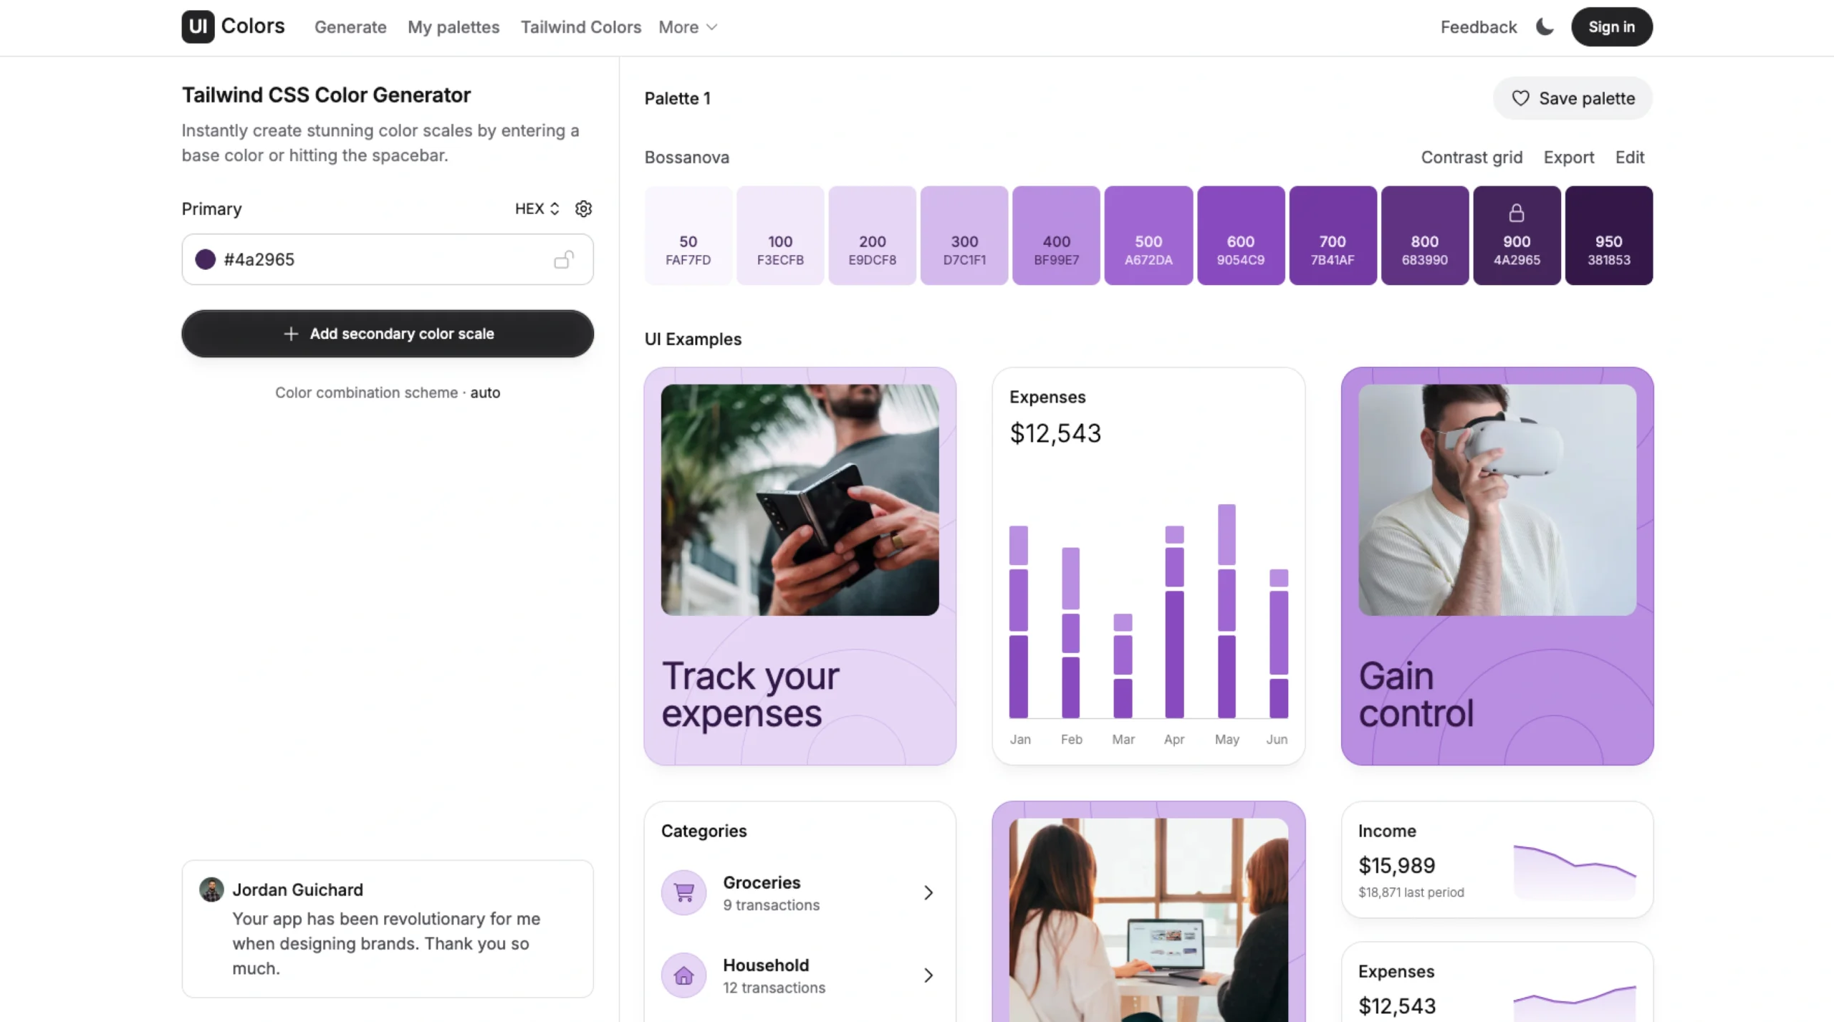Toggle dark mode with the moon icon

[1545, 26]
